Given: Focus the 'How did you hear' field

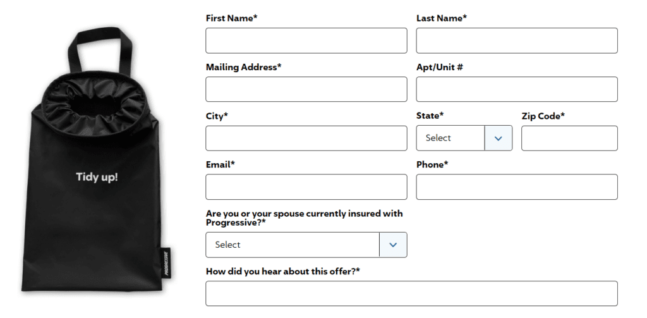Looking at the screenshot, I should click(x=411, y=293).
